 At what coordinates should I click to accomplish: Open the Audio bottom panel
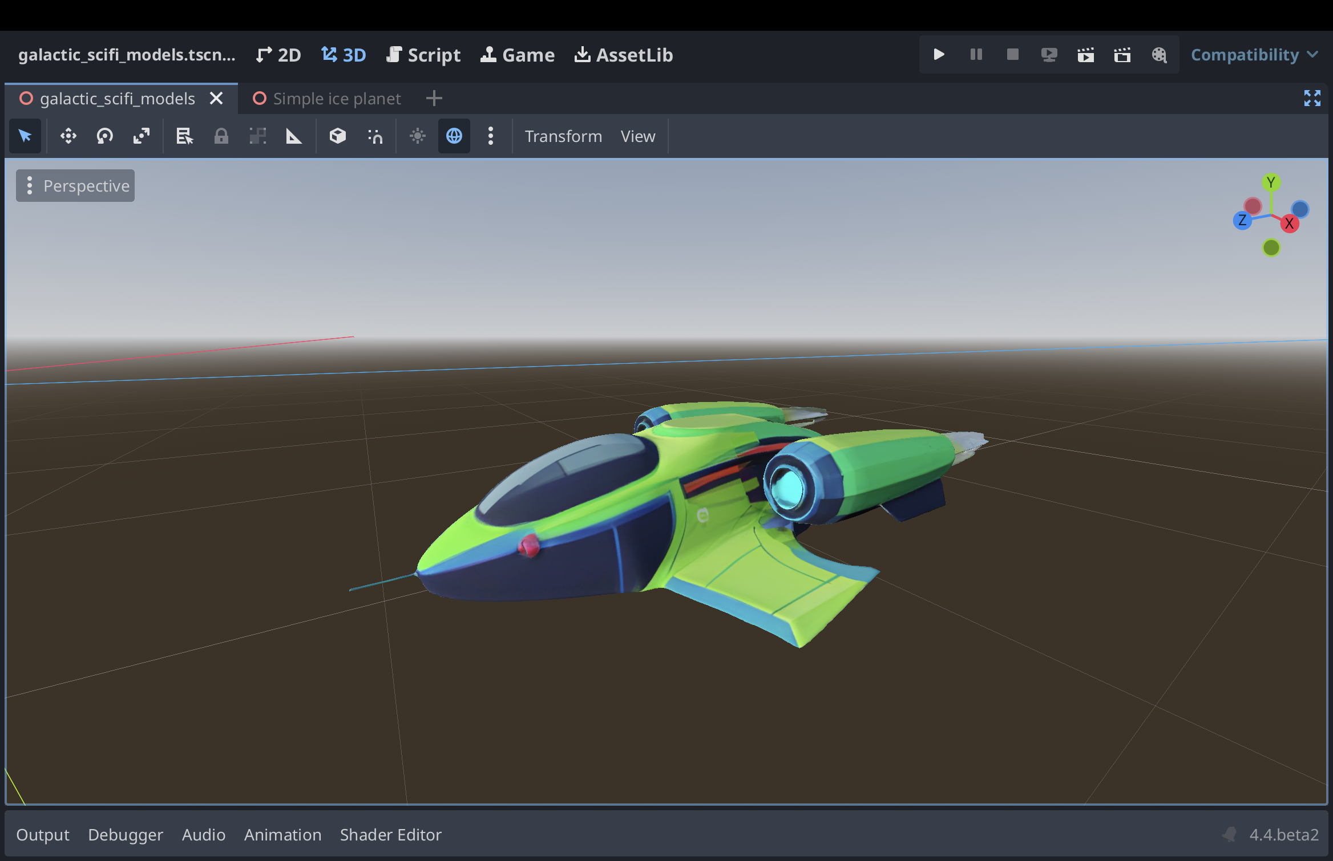tap(204, 835)
